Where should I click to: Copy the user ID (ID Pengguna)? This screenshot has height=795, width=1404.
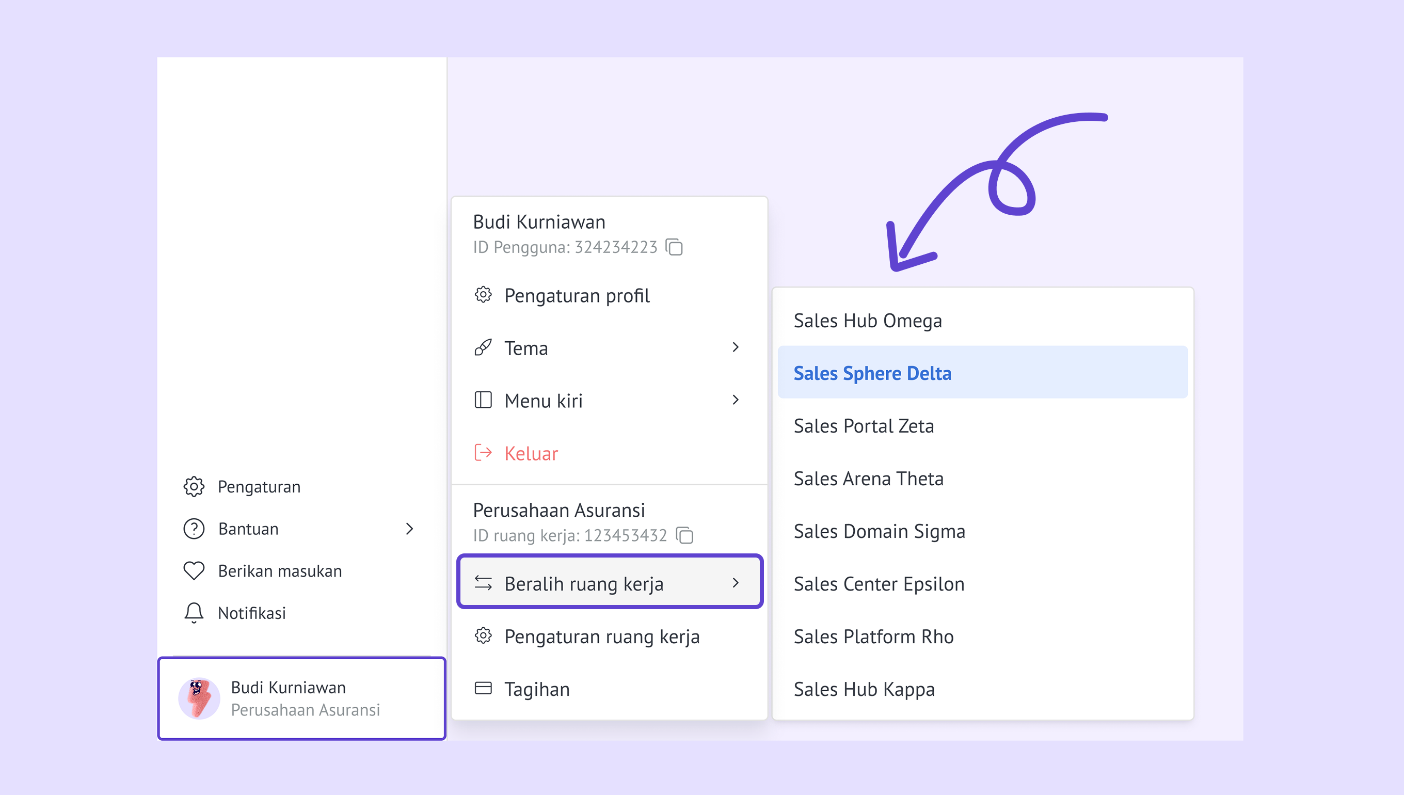pos(675,247)
